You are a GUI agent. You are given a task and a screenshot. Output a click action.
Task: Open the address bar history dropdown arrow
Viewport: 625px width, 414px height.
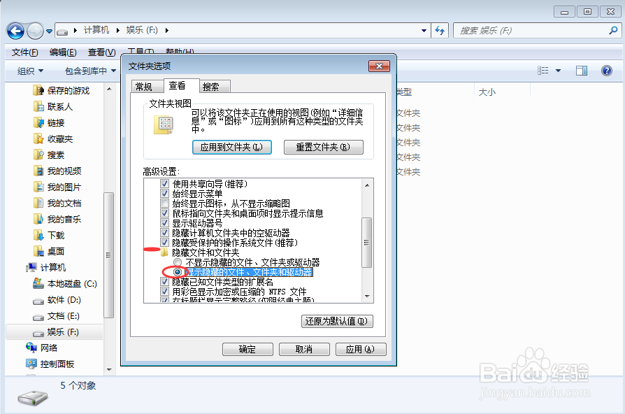click(x=424, y=30)
